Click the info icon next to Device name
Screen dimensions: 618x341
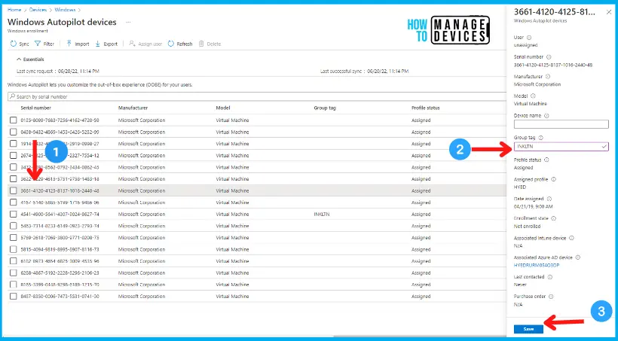(546, 116)
